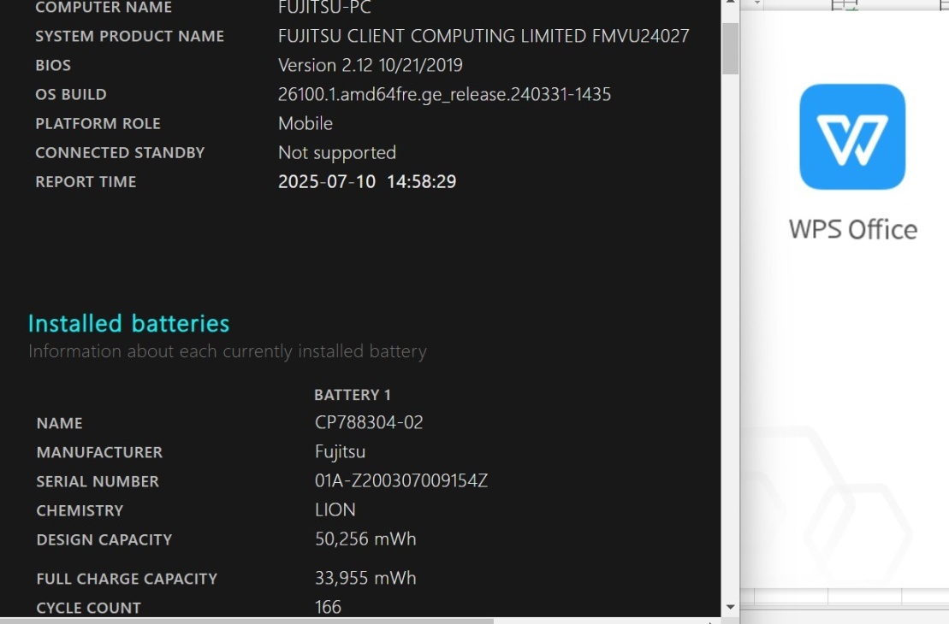Click the chemistry value "LION"
Screen dimensions: 949x624
(x=335, y=509)
